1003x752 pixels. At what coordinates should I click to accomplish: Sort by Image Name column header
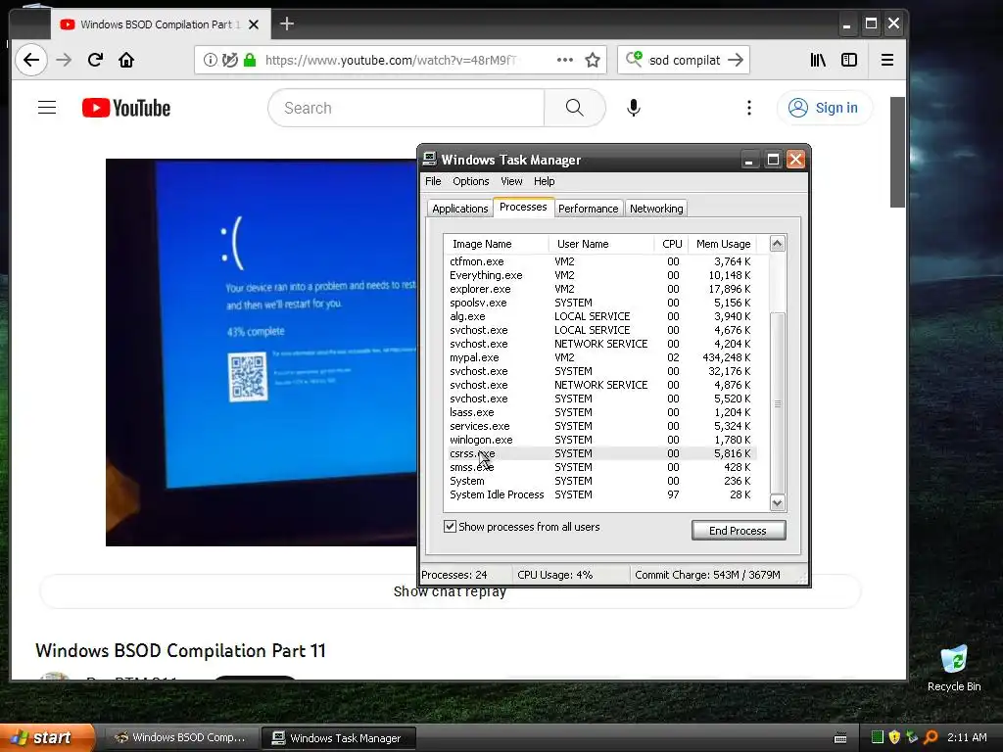coord(496,244)
